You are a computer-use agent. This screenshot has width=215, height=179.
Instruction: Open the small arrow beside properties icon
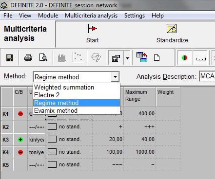point(128,58)
